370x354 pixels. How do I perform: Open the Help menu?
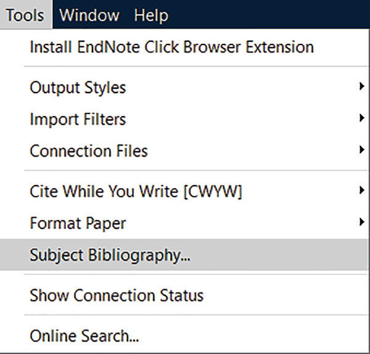click(151, 15)
